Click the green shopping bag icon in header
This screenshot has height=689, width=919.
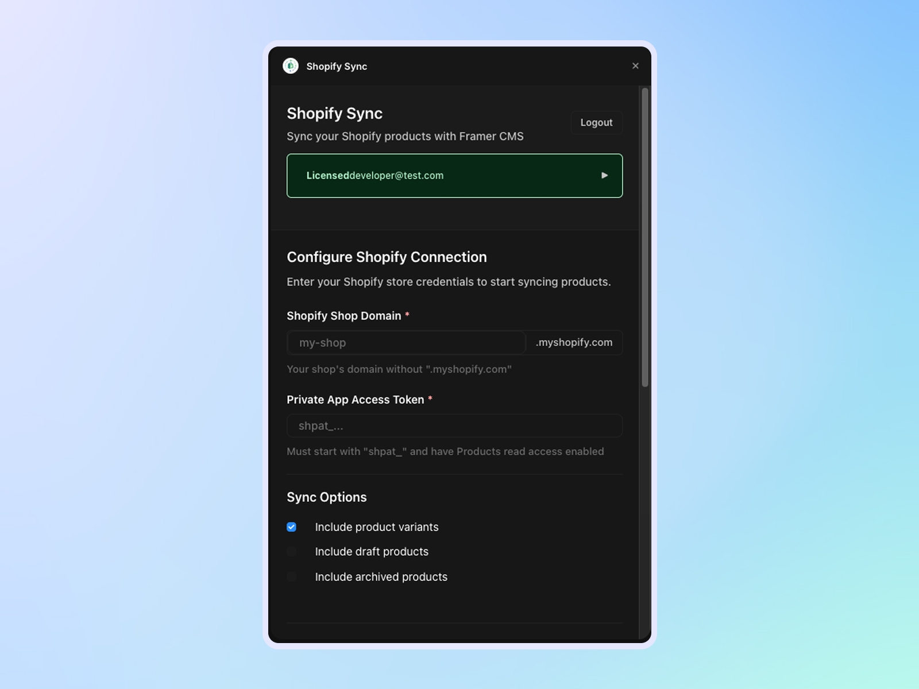pyautogui.click(x=291, y=66)
